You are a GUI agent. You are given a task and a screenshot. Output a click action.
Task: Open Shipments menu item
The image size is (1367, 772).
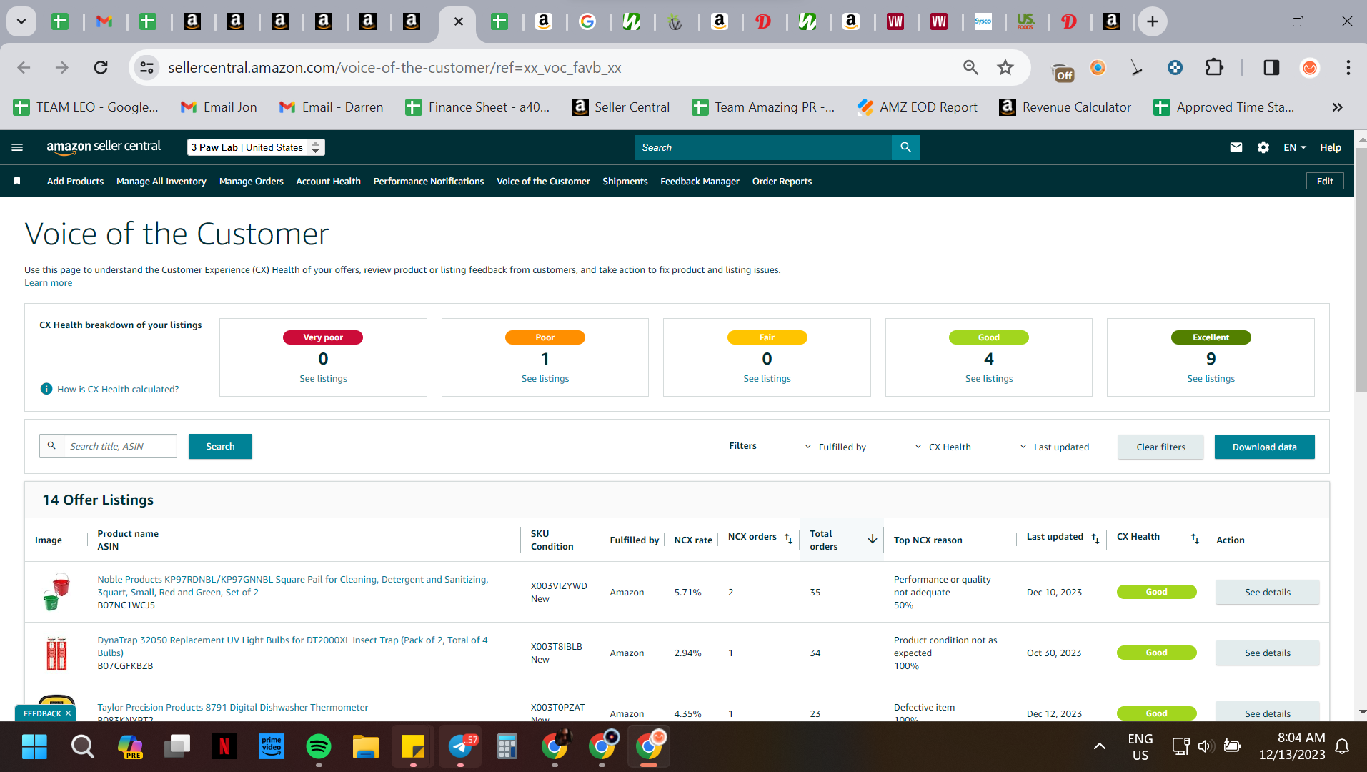(x=625, y=181)
